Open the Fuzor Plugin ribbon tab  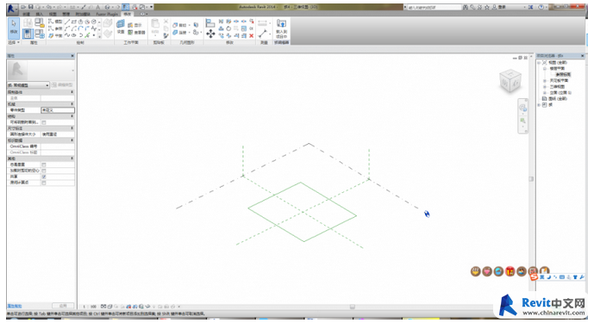[107, 14]
